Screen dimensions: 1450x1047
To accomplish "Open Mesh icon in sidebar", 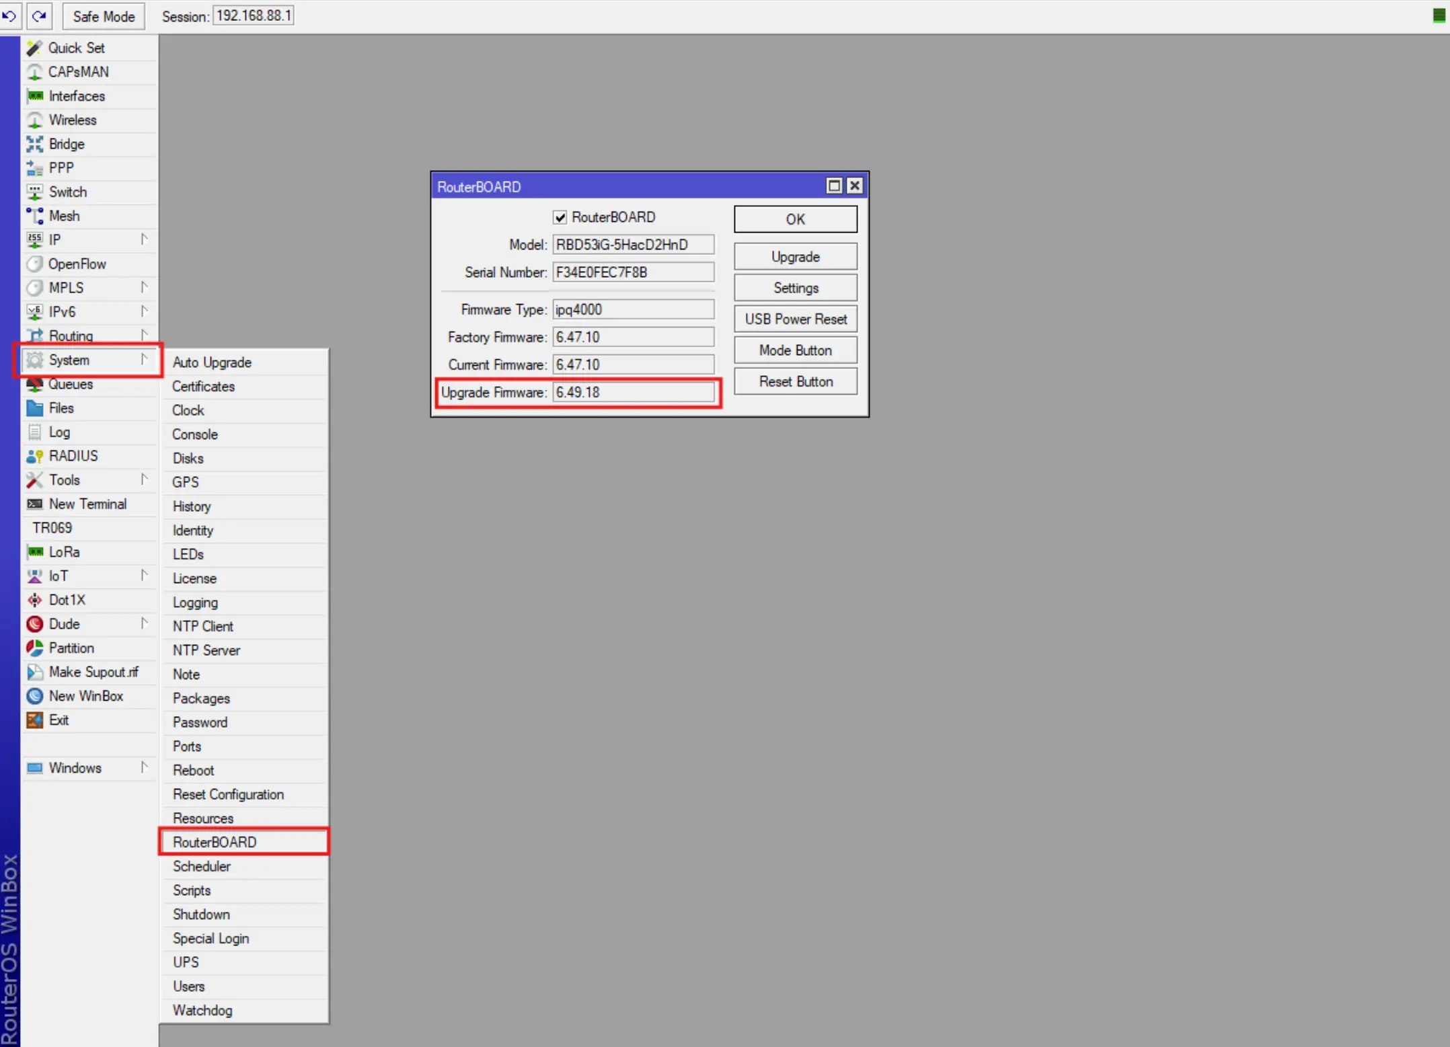I will [34, 216].
